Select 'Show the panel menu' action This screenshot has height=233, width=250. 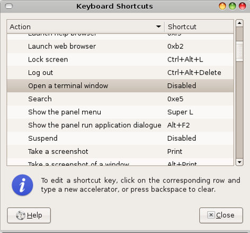120,112
